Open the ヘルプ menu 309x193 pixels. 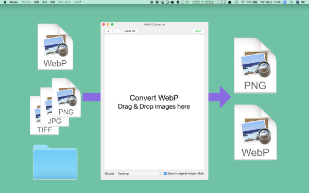pos(77,2)
